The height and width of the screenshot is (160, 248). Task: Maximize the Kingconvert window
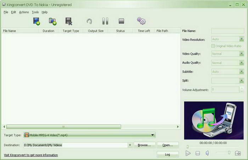click(237, 5)
